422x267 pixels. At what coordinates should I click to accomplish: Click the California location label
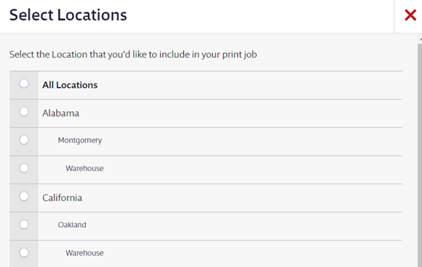coord(62,198)
